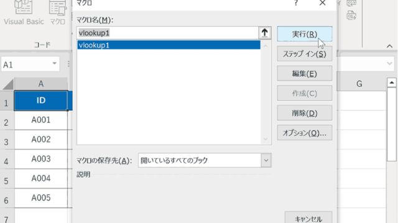Close the Macro dialog
398x223 pixels.
tap(322, 3)
